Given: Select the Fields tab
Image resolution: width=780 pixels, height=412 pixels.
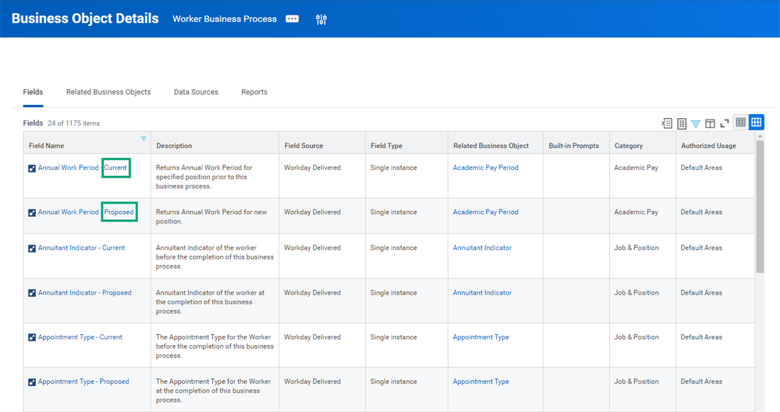Looking at the screenshot, I should [x=33, y=92].
